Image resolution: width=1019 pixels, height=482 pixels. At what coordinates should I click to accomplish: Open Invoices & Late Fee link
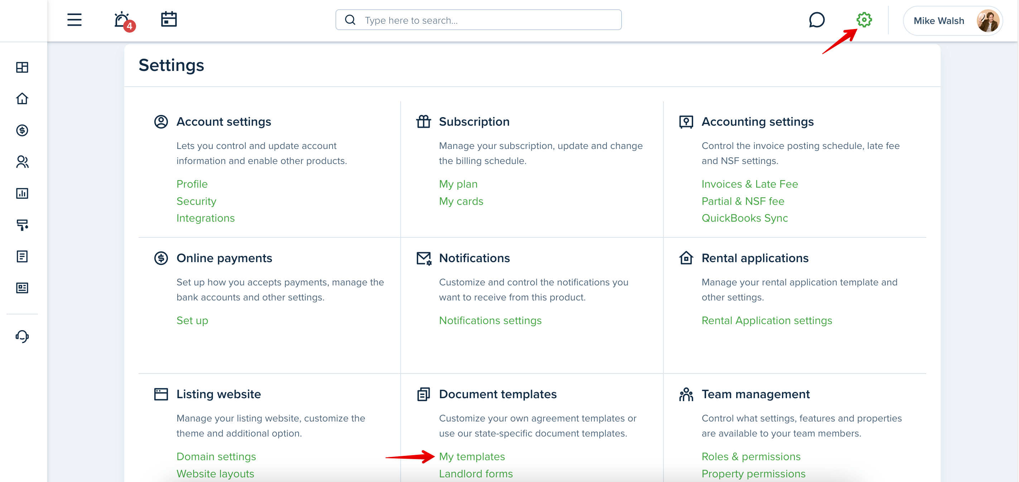(750, 184)
